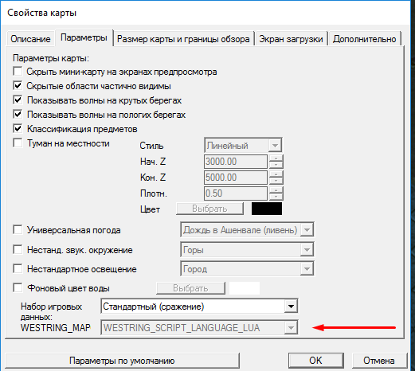Click Параметры по умолчанию button
The width and height of the screenshot is (415, 371).
point(122,361)
